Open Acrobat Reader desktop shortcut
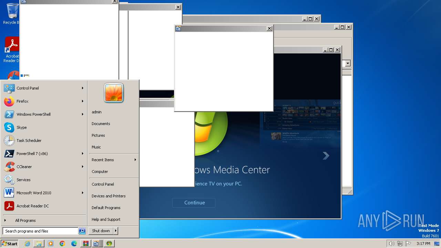This screenshot has width=441, height=248. pyautogui.click(x=12, y=50)
